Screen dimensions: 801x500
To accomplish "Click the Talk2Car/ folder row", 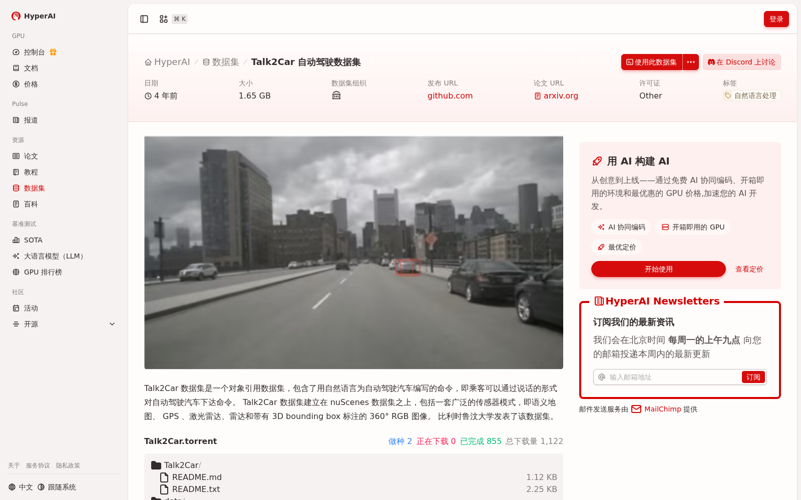I will click(x=353, y=465).
